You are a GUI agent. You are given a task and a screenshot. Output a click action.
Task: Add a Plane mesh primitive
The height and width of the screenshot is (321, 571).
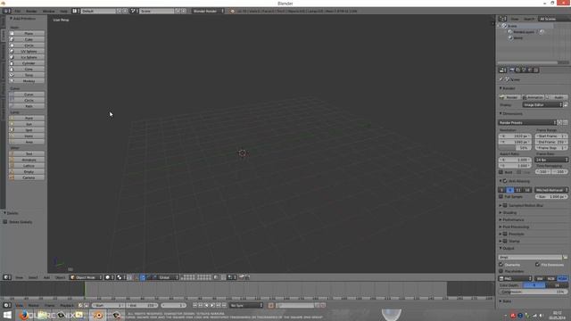click(27, 33)
